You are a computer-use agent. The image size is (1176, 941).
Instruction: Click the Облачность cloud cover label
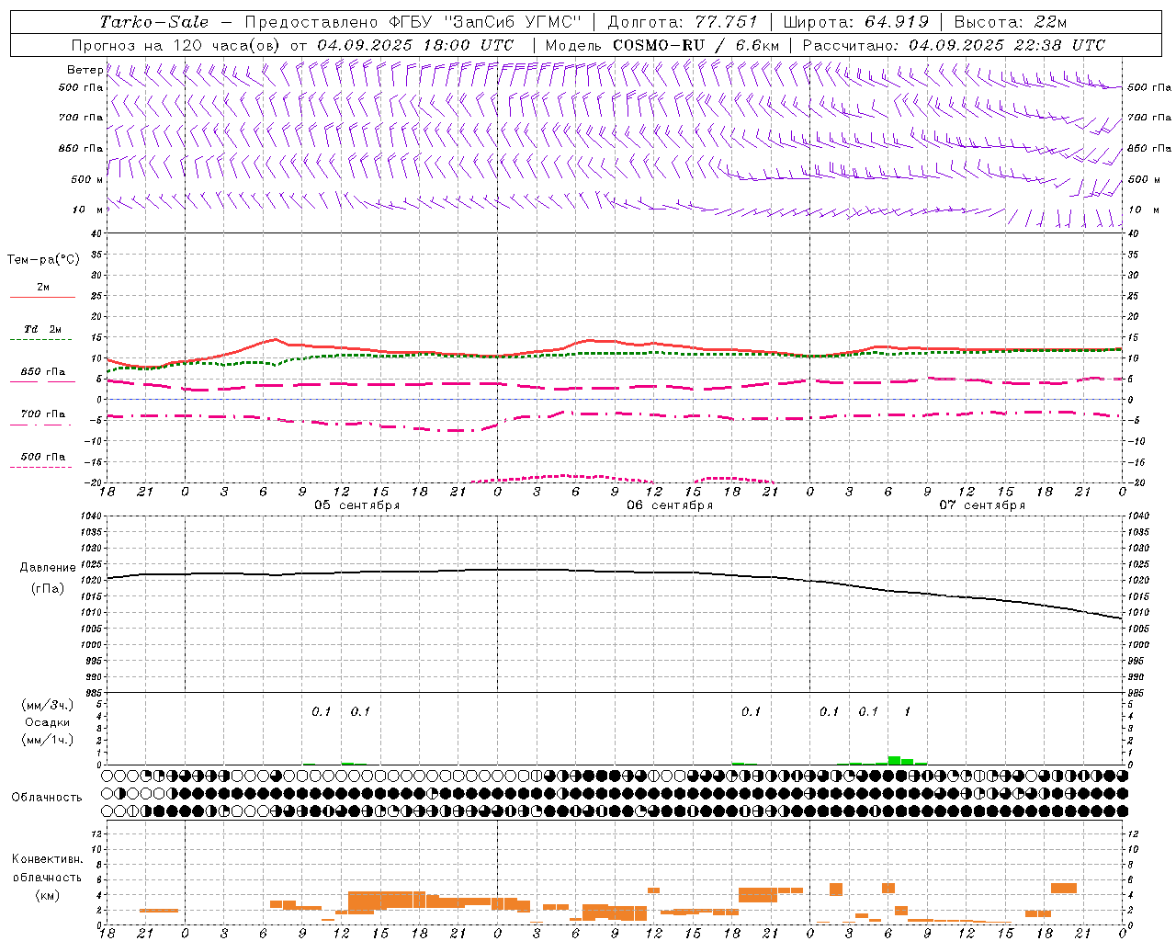(x=47, y=797)
